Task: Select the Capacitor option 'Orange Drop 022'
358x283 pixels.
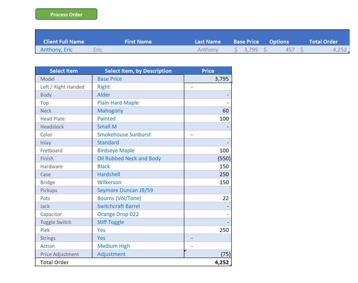Action: pos(138,214)
